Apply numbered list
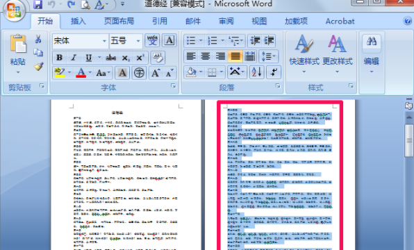The image size is (414, 250). click(213, 41)
